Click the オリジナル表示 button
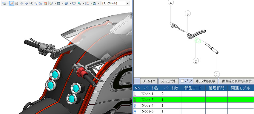 point(205,81)
